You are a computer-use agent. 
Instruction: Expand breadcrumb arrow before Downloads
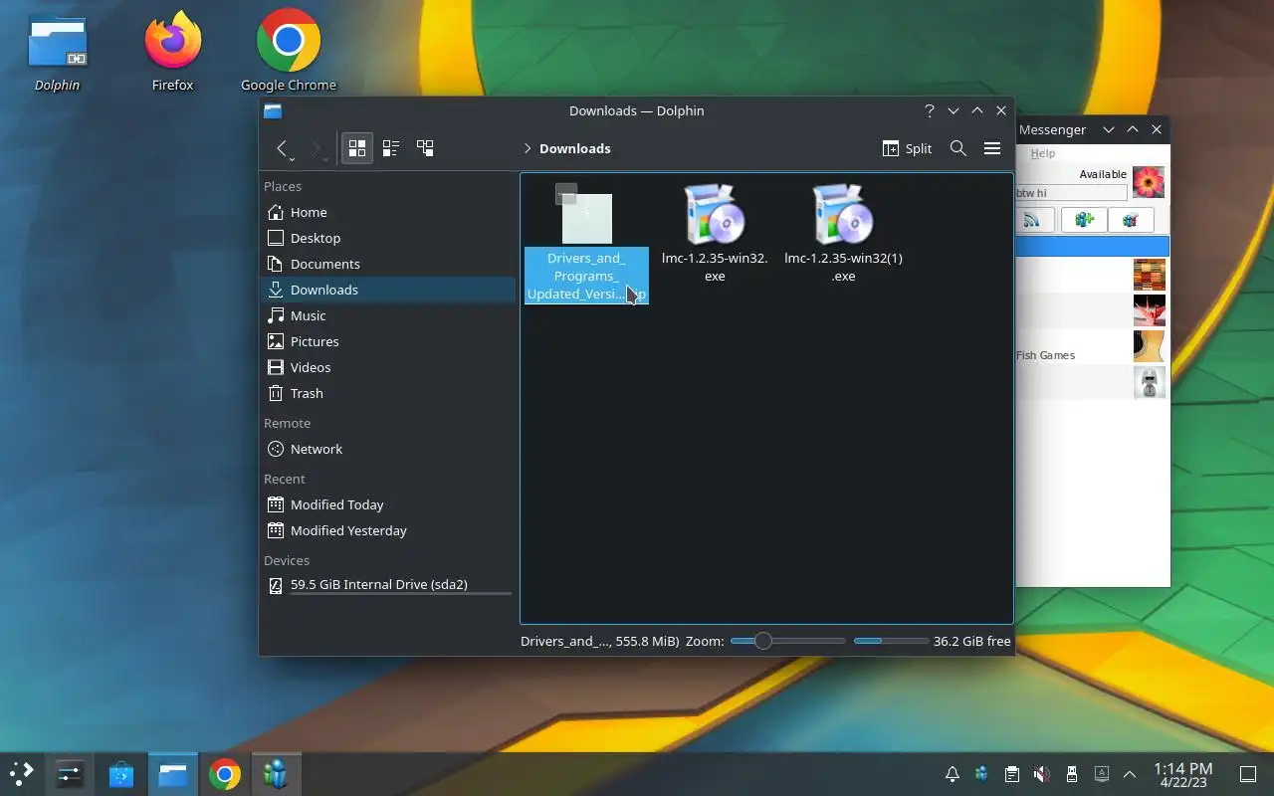(528, 148)
